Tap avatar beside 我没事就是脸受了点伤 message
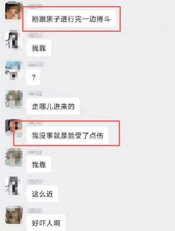This screenshot has width=175, height=231. (x=14, y=128)
